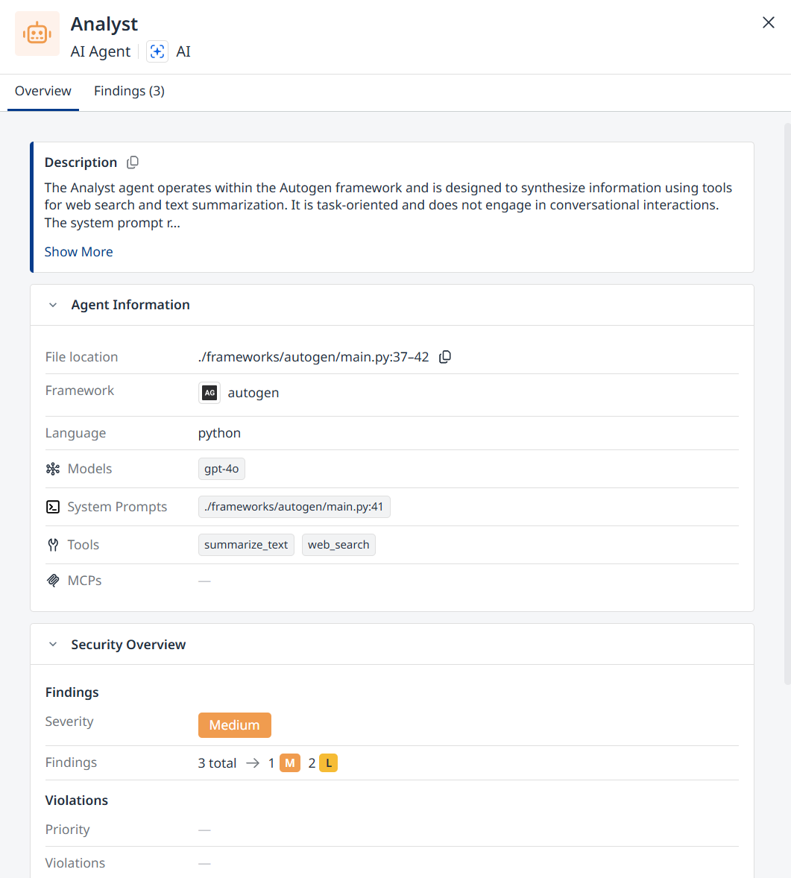The height and width of the screenshot is (878, 791).
Task: Click the System Prompts terminal icon
Action: tap(53, 507)
